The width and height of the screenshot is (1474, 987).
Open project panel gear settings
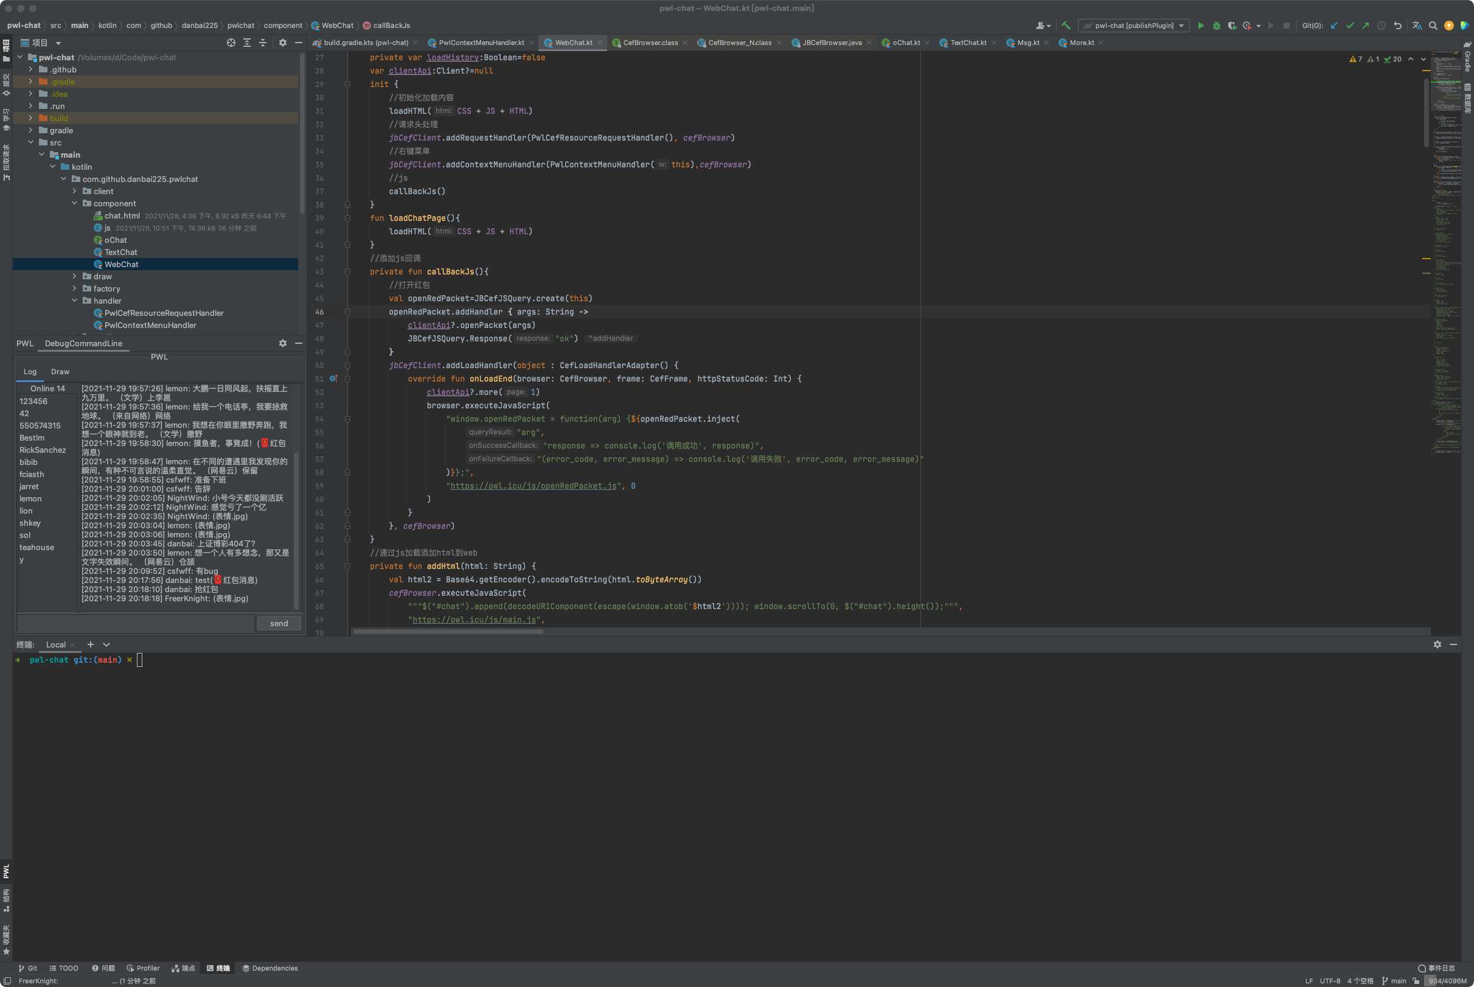[x=282, y=43]
